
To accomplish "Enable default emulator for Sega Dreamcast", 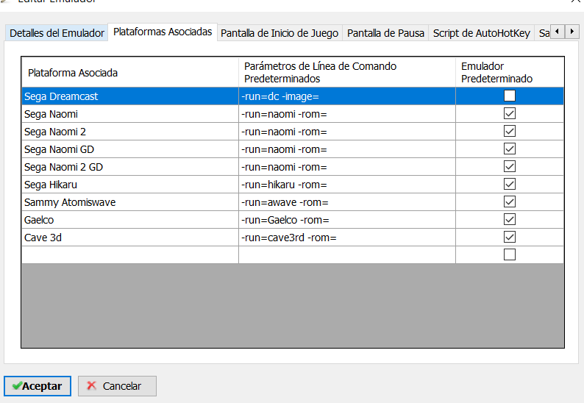I will click(x=510, y=96).
